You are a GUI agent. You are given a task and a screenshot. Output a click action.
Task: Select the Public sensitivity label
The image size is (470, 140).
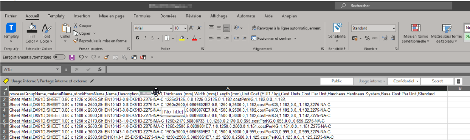[336, 81]
